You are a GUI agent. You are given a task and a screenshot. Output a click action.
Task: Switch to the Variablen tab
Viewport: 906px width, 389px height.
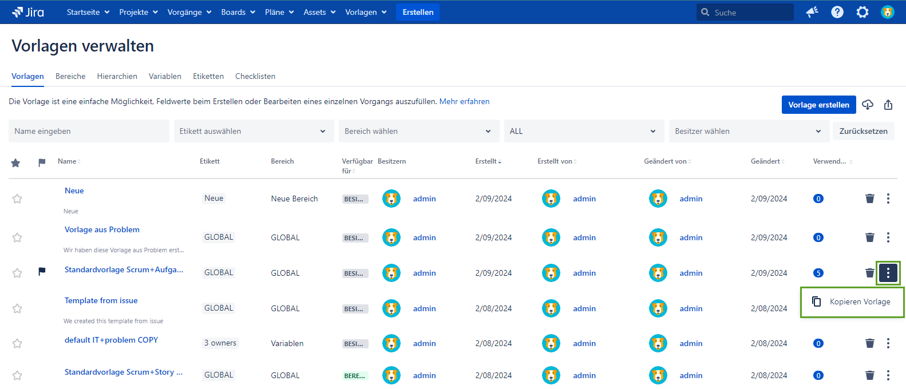click(165, 76)
